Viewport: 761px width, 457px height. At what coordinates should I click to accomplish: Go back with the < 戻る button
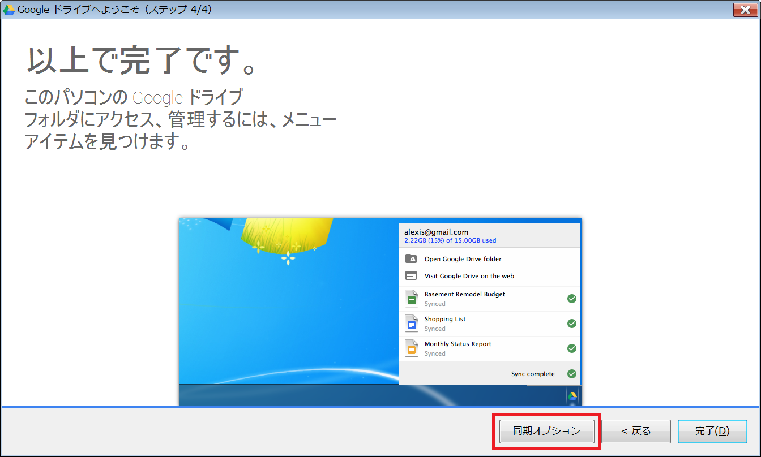tap(636, 431)
